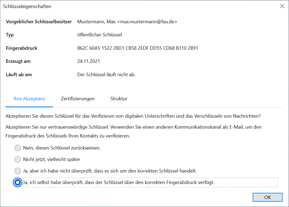Click the 'Läuft ab am' label
The width and height of the screenshot is (289, 207).
click(x=19, y=75)
